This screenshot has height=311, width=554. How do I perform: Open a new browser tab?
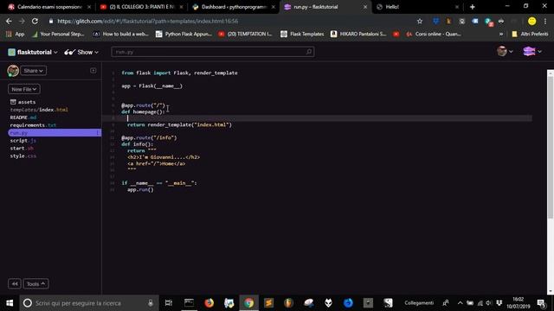click(473, 7)
